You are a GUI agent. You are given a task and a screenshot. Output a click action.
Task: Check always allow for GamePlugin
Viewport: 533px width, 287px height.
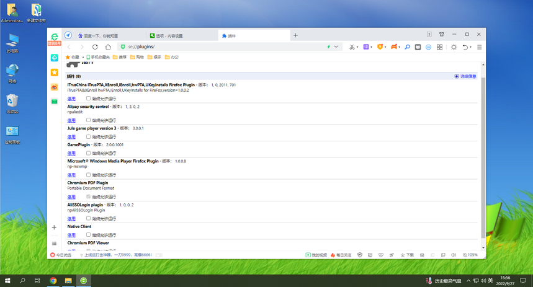(88, 153)
